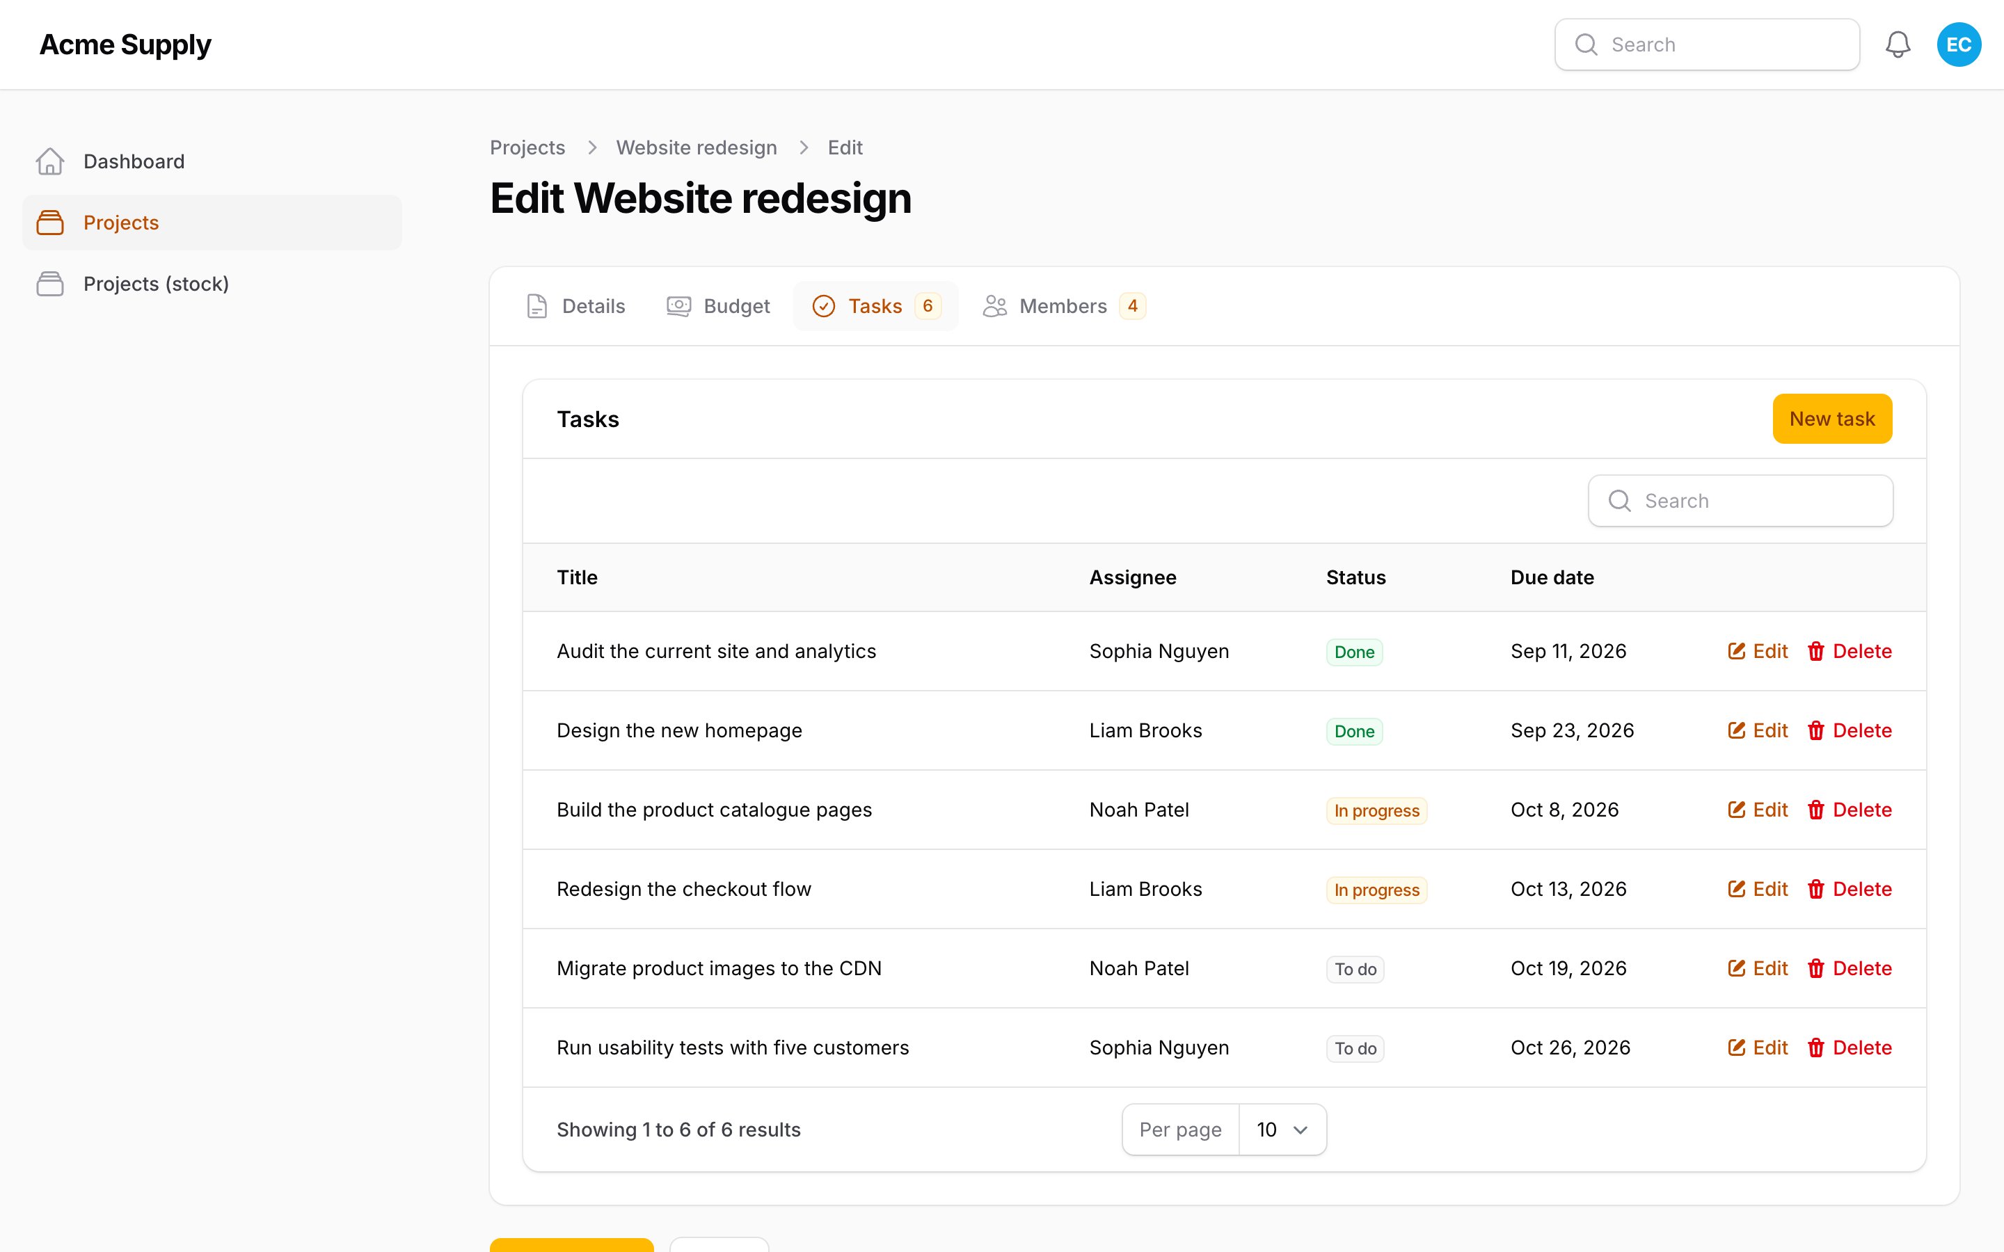2004x1252 pixels.
Task: Click the Dashboard home icon in sidebar
Action: [51, 161]
